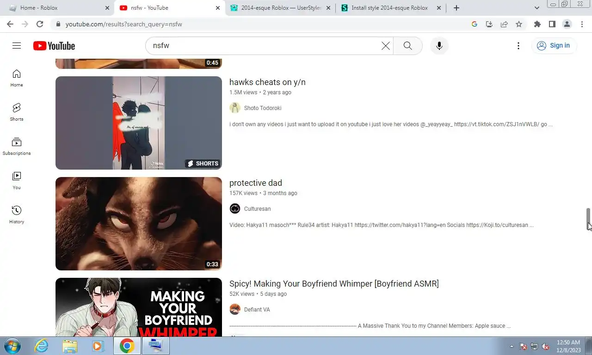Open the protective dad video title
This screenshot has width=592, height=355.
[x=256, y=183]
